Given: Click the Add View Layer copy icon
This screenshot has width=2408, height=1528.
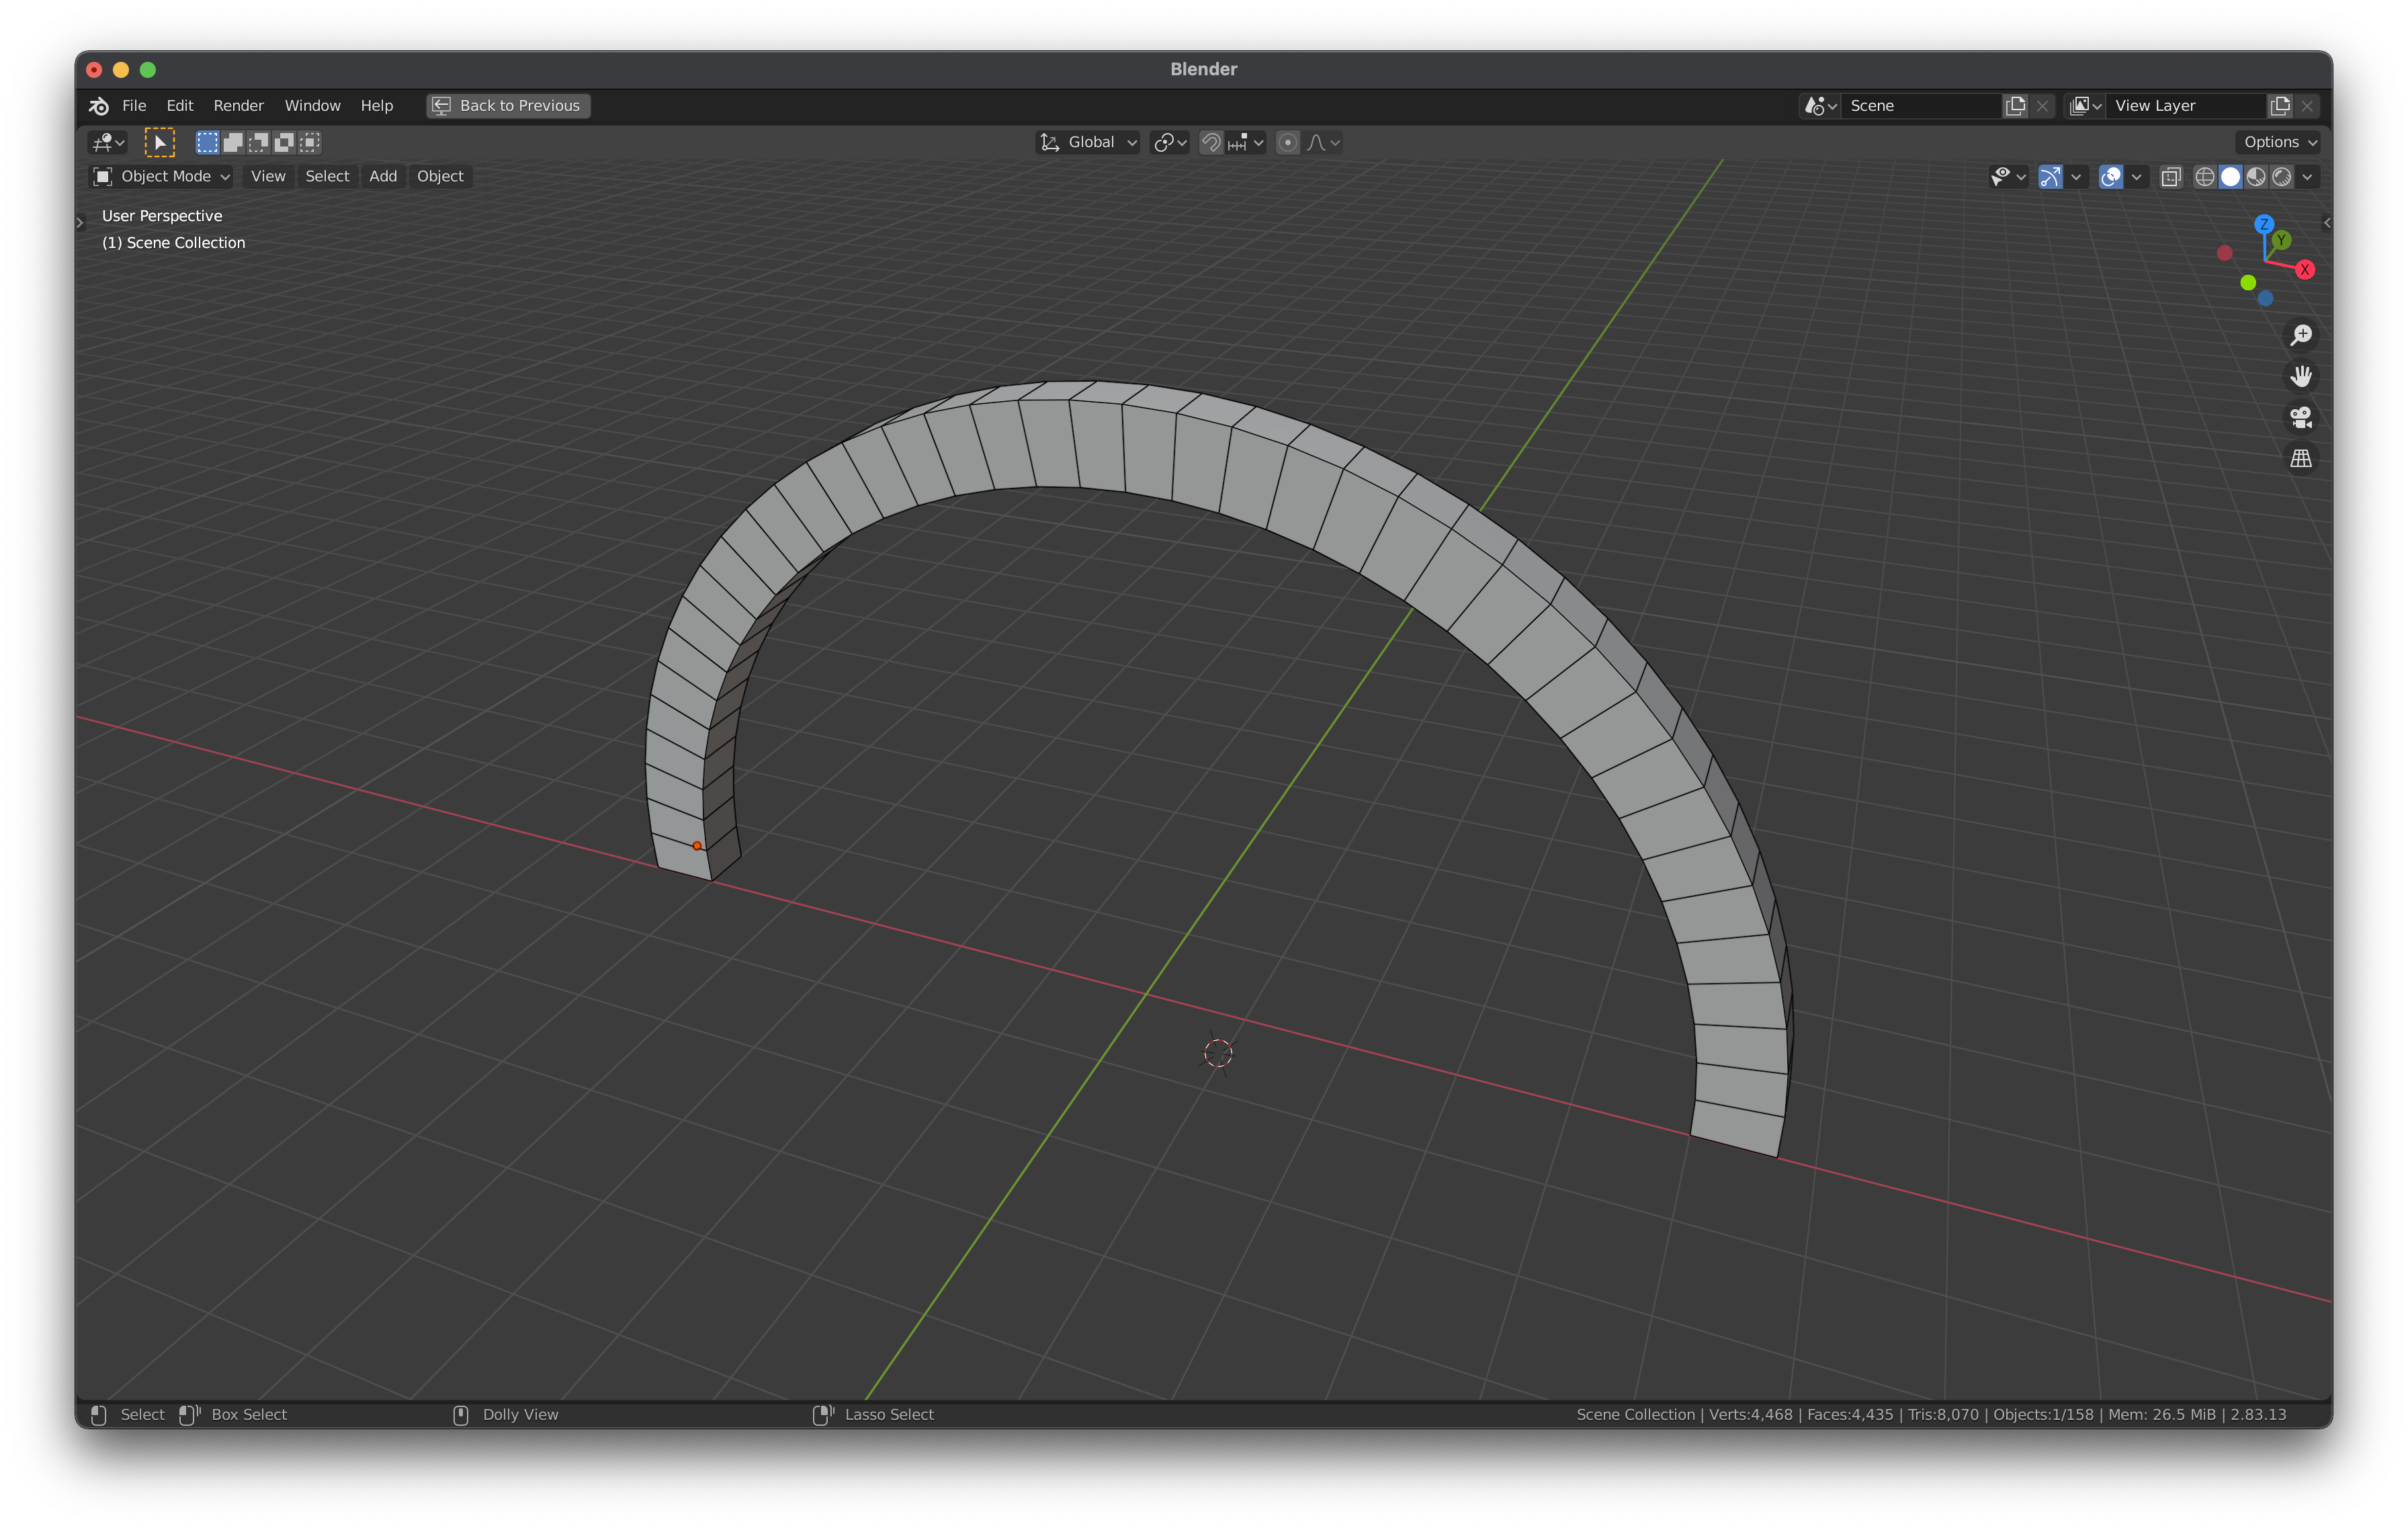Looking at the screenshot, I should pyautogui.click(x=2281, y=106).
